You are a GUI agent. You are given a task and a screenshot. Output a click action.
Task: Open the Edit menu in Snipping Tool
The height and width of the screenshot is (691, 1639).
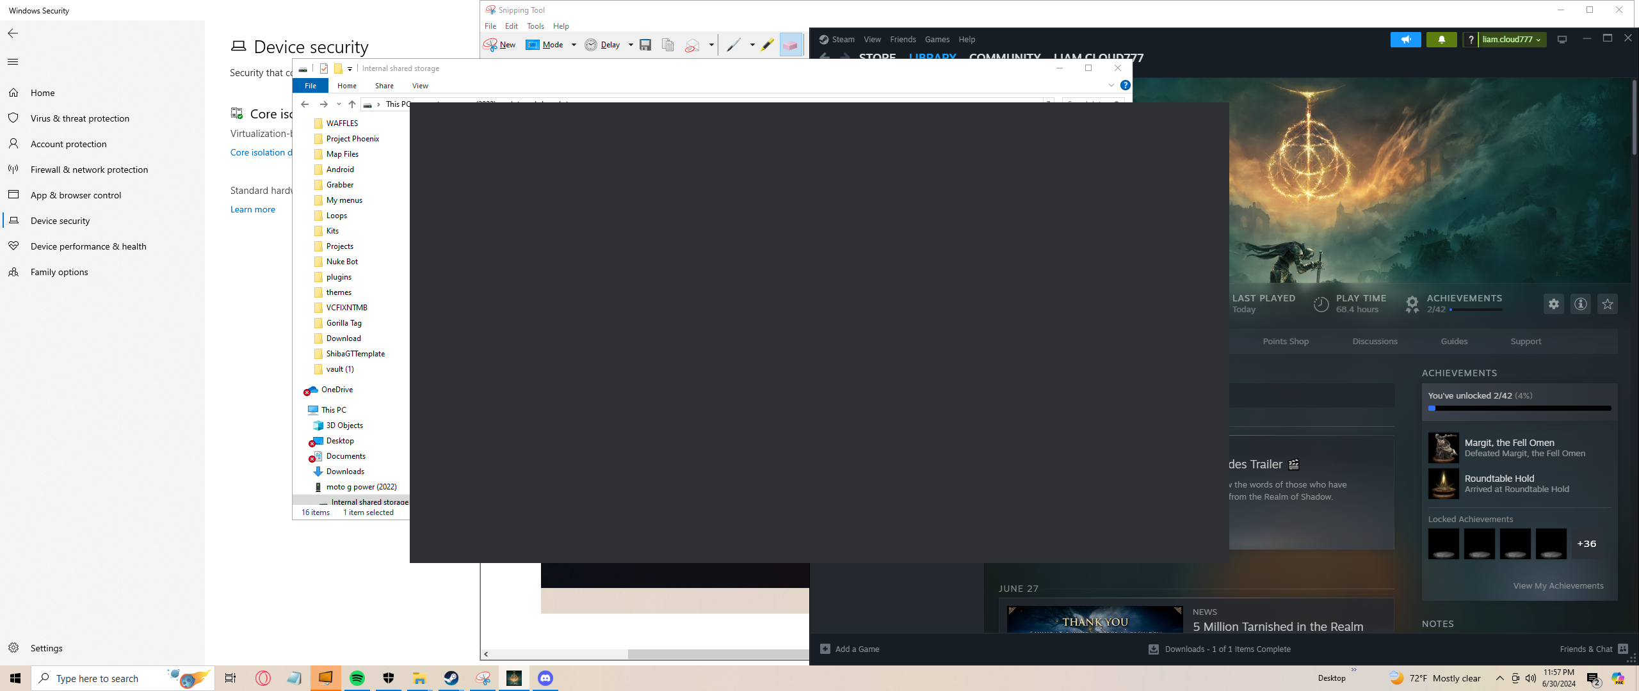pyautogui.click(x=512, y=26)
